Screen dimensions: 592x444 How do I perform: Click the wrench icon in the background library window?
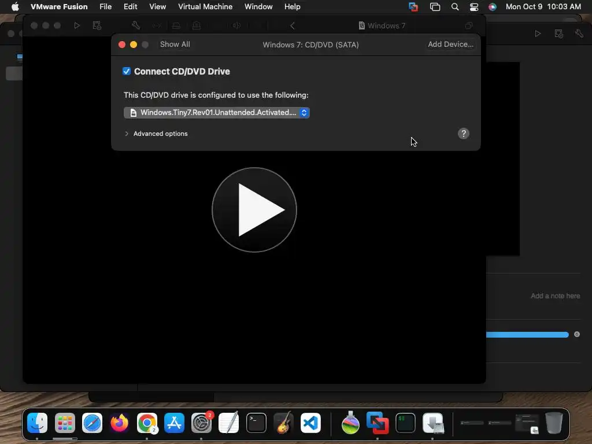point(579,34)
